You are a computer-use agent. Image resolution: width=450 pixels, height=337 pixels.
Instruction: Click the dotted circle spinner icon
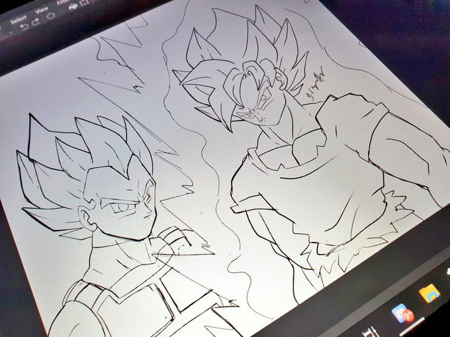tap(51, 16)
